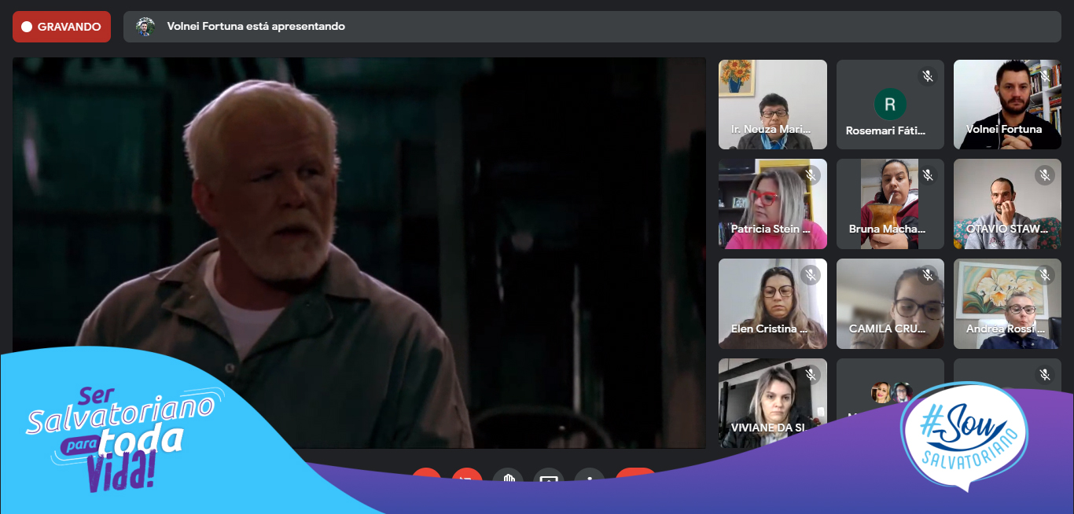The image size is (1074, 514).
Task: Click the 'Patricia Stein ...' name label
Action: pyautogui.click(x=771, y=229)
